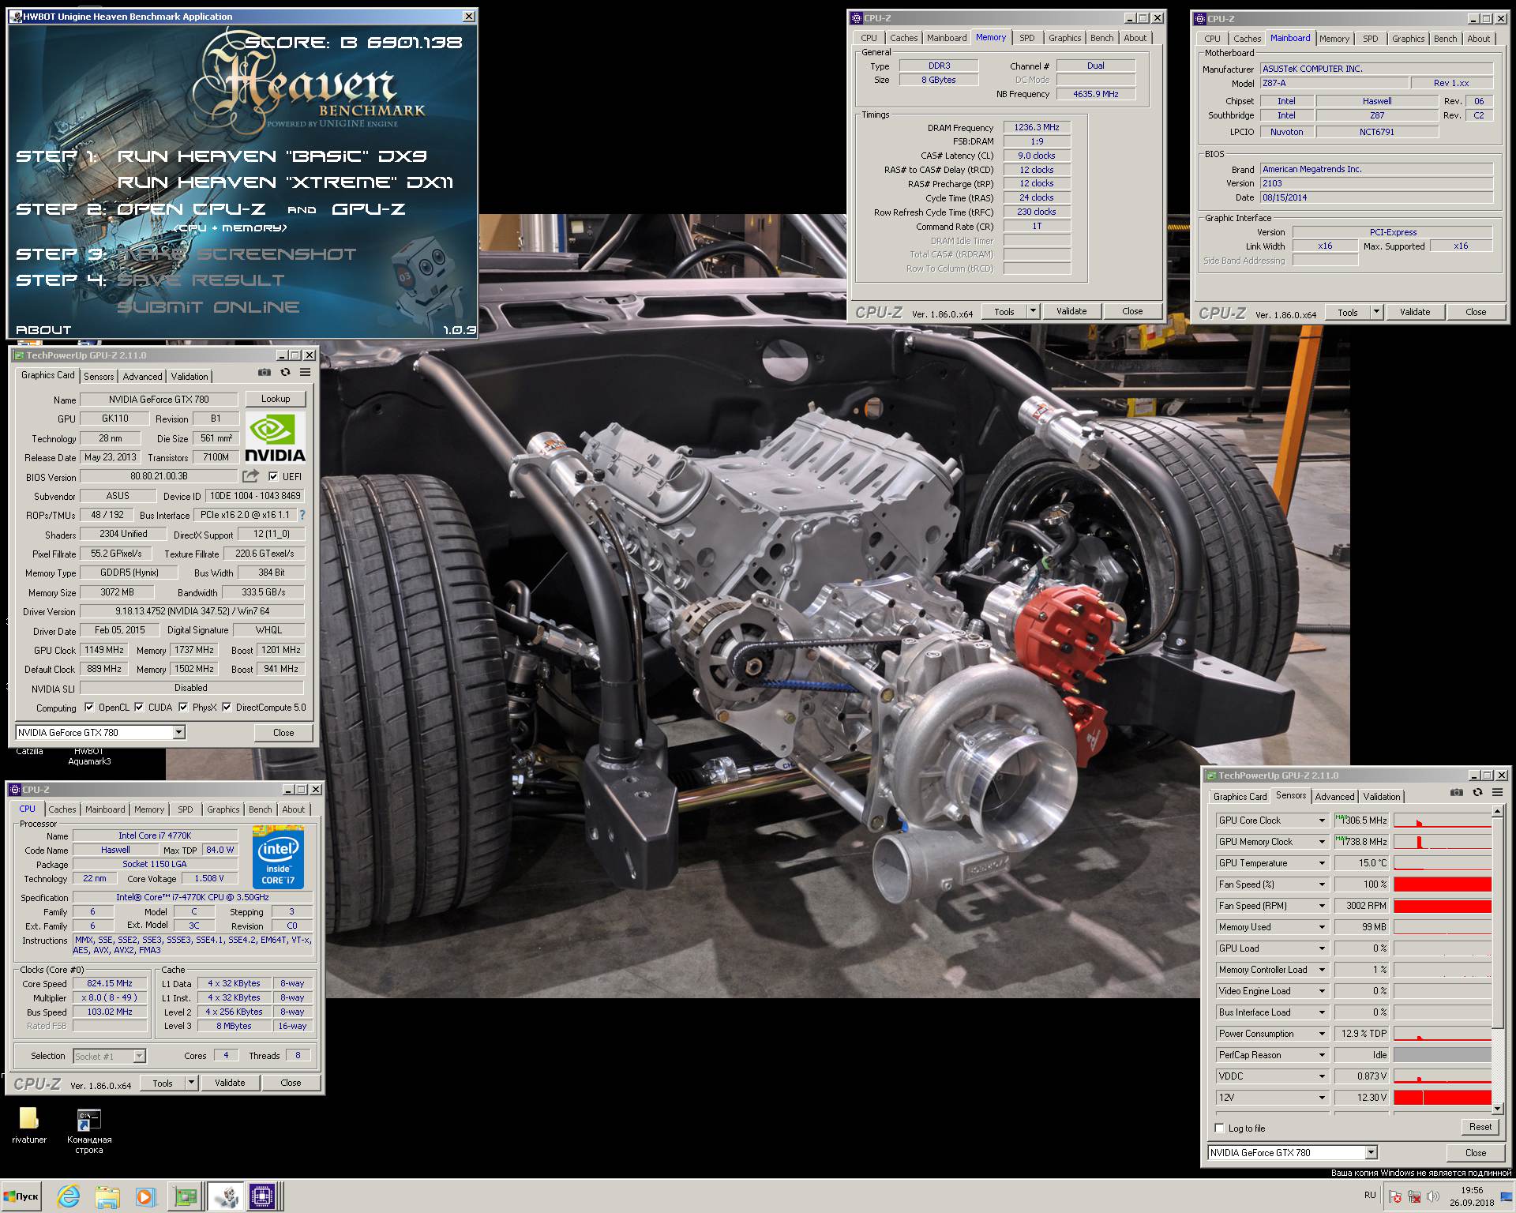Viewport: 1516px width, 1213px height.
Task: Open Advanced tab in GPU-Z Sensors window
Action: [x=1334, y=797]
